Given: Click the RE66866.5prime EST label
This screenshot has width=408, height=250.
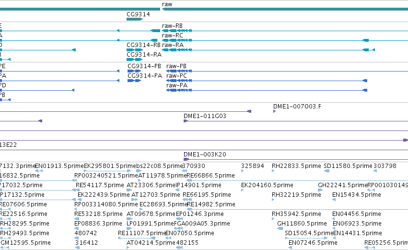Looking at the screenshot, I should point(211,176).
